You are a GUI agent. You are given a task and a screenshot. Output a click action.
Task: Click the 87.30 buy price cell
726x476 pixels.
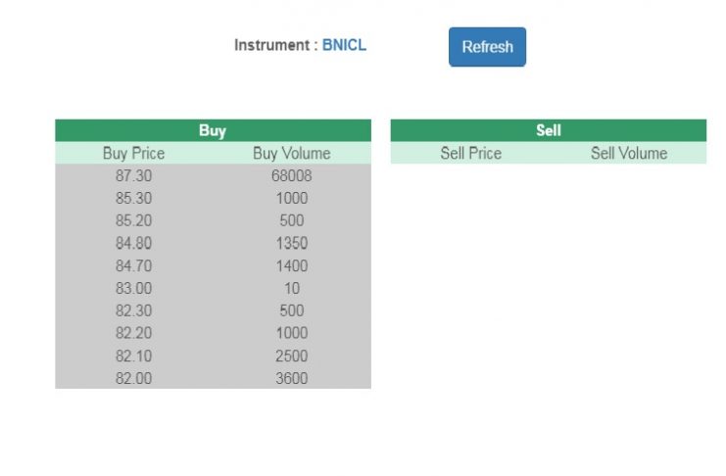pos(133,176)
